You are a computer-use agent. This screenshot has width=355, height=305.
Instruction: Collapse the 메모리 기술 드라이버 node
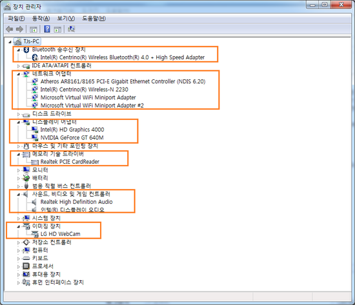click(x=19, y=155)
